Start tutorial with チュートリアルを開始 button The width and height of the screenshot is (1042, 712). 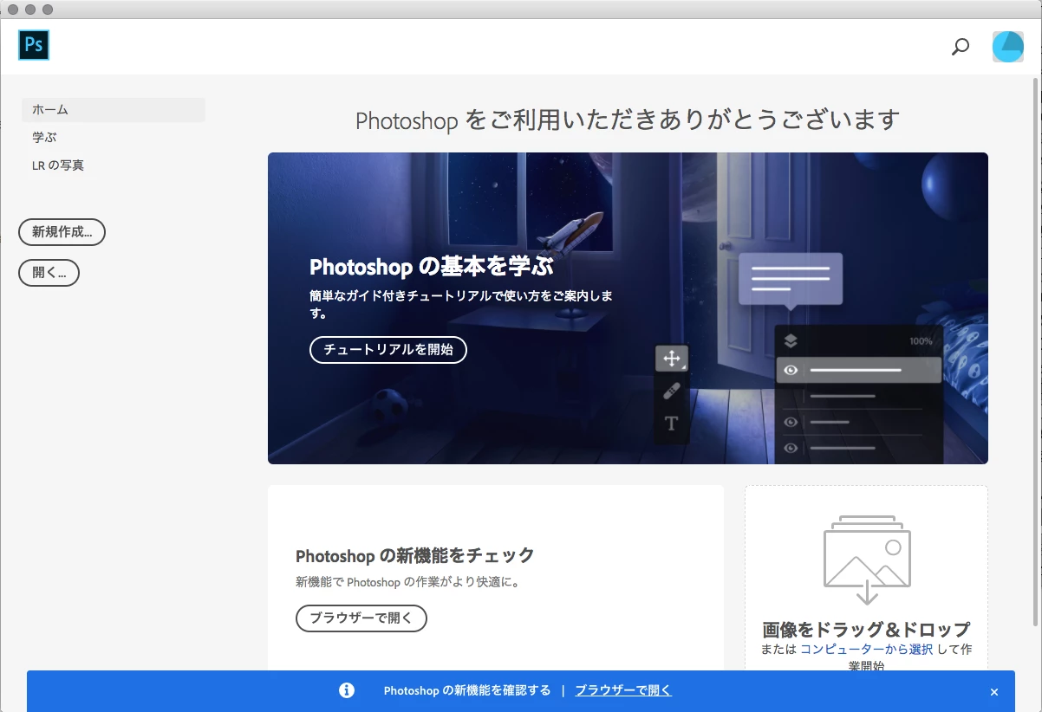pos(388,350)
